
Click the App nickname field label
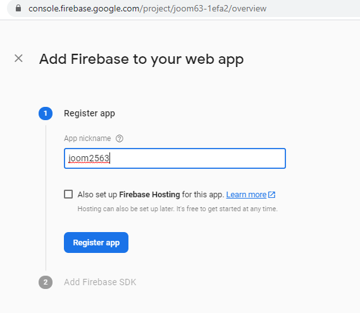click(x=87, y=138)
